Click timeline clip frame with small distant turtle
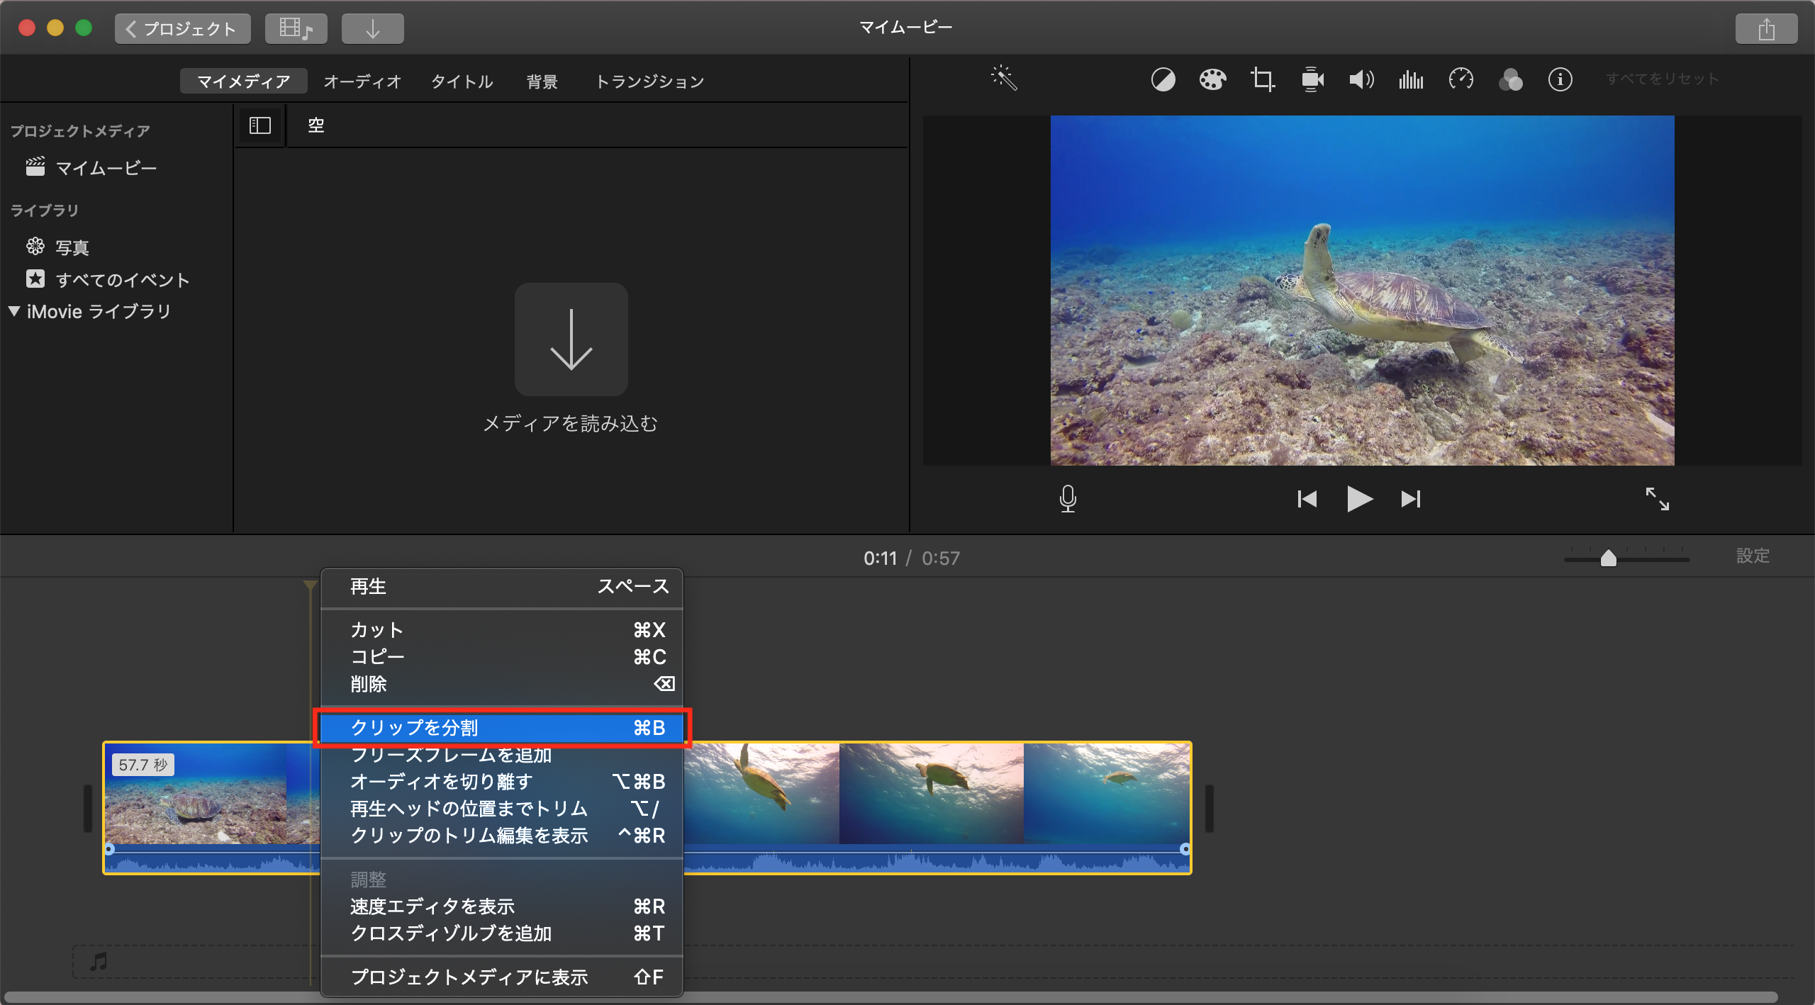1815x1005 pixels. click(x=1106, y=794)
